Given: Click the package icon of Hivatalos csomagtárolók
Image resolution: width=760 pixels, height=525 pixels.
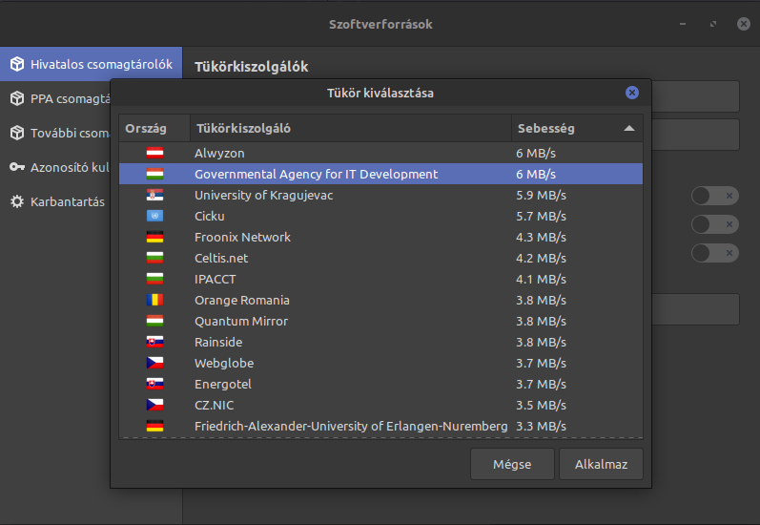Looking at the screenshot, I should (x=17, y=64).
